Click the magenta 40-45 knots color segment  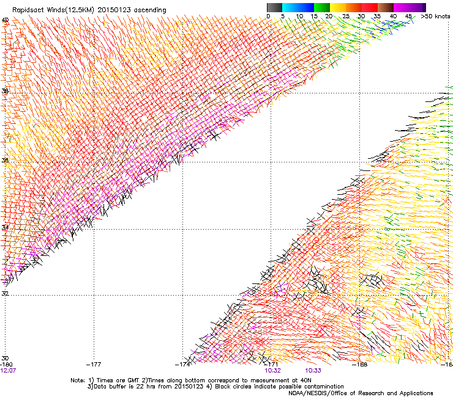(402, 7)
